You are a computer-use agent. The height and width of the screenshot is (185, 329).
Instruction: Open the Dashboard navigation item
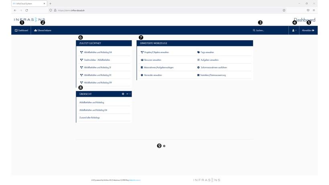point(21,30)
